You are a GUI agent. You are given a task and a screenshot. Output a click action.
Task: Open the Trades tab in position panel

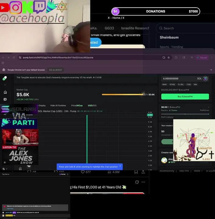coord(173,110)
